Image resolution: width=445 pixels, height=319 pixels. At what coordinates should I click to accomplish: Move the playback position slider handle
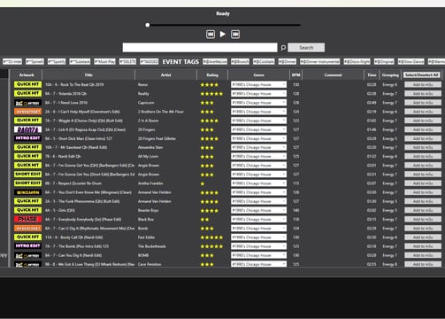click(148, 25)
